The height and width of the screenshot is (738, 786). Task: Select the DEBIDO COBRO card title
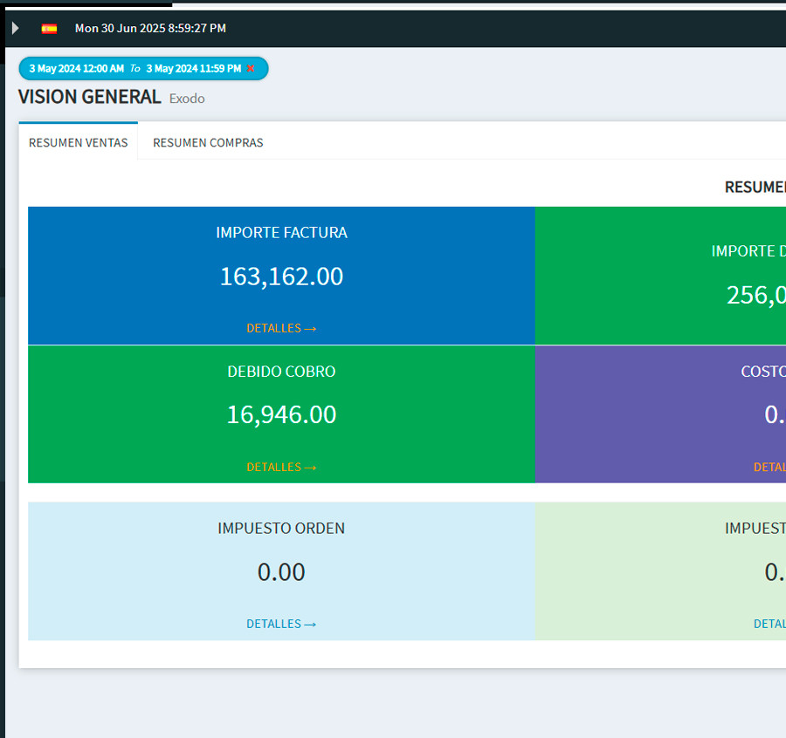[281, 372]
